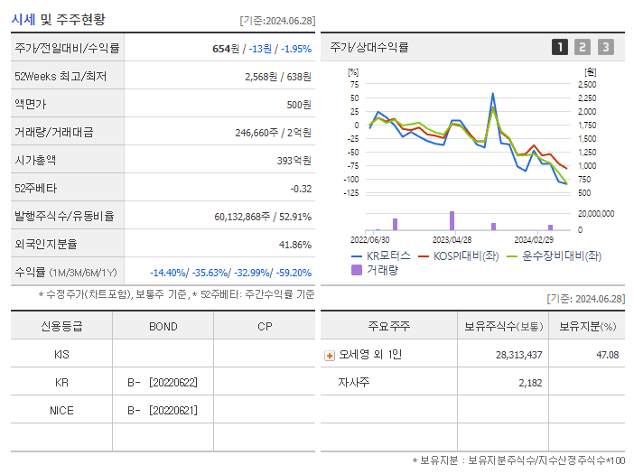Select the 1M return -14.40%
The image size is (634, 474).
pos(168,273)
